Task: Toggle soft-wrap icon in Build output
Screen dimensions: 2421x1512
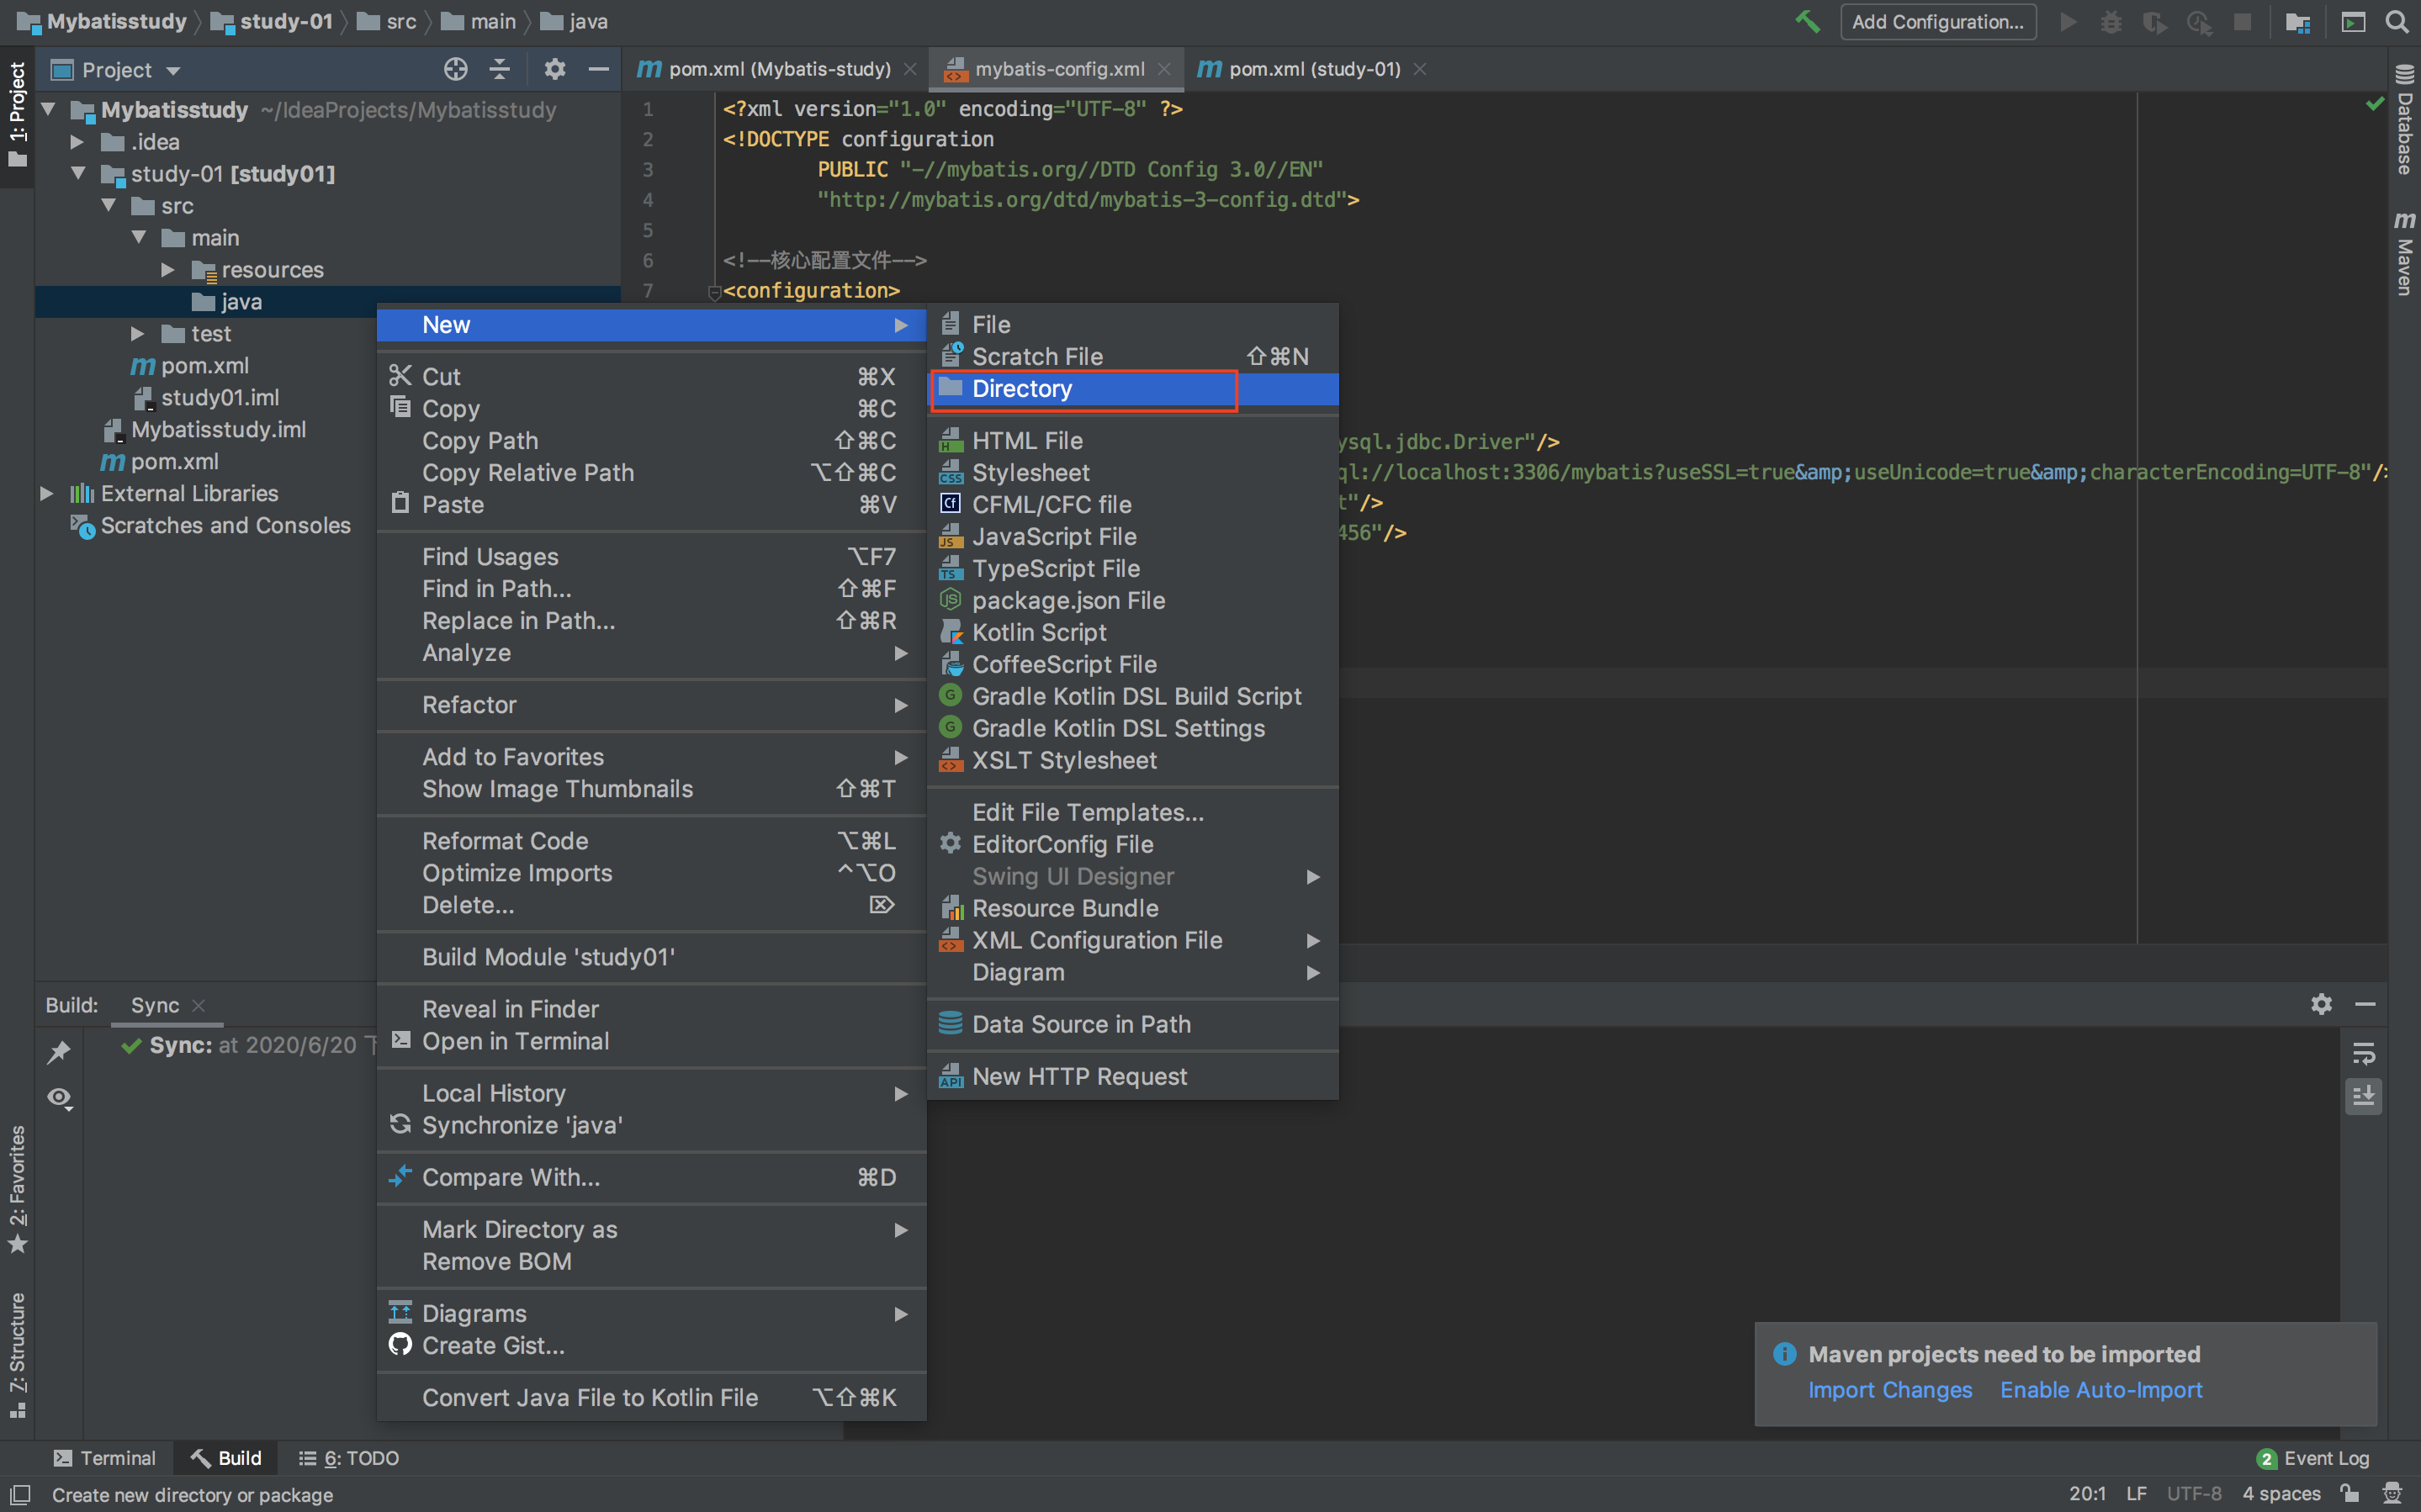Action: point(2363,1052)
